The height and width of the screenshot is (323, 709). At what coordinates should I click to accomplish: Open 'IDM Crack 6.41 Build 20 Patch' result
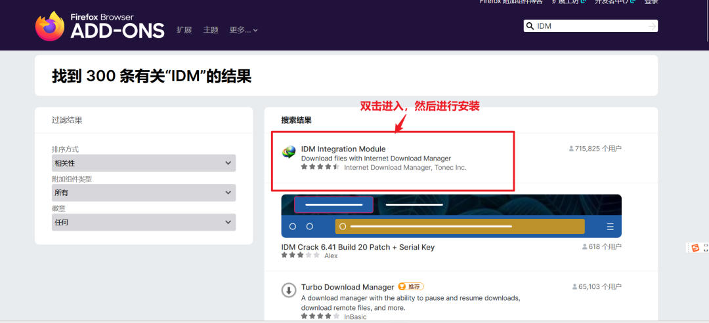[x=358, y=247]
